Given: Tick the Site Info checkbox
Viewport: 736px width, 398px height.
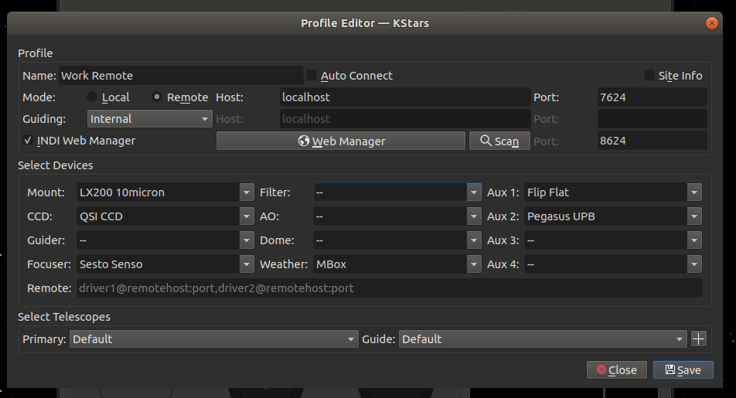Looking at the screenshot, I should pyautogui.click(x=649, y=75).
